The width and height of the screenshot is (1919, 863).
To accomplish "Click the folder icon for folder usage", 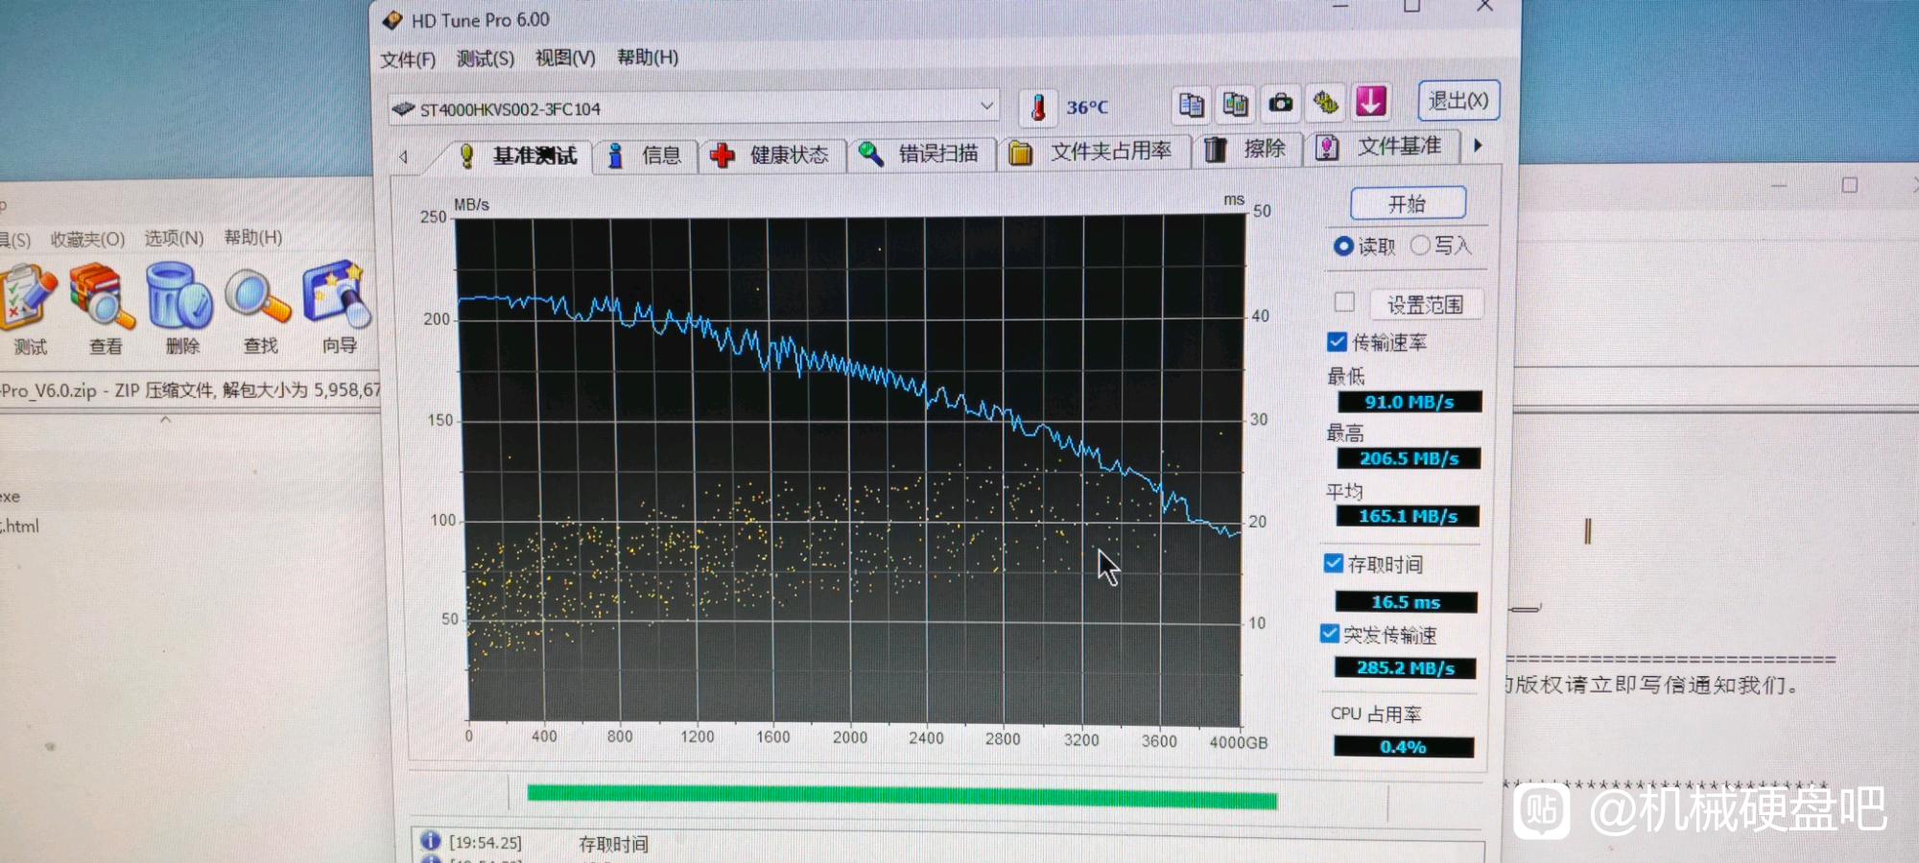I will click(x=1020, y=152).
